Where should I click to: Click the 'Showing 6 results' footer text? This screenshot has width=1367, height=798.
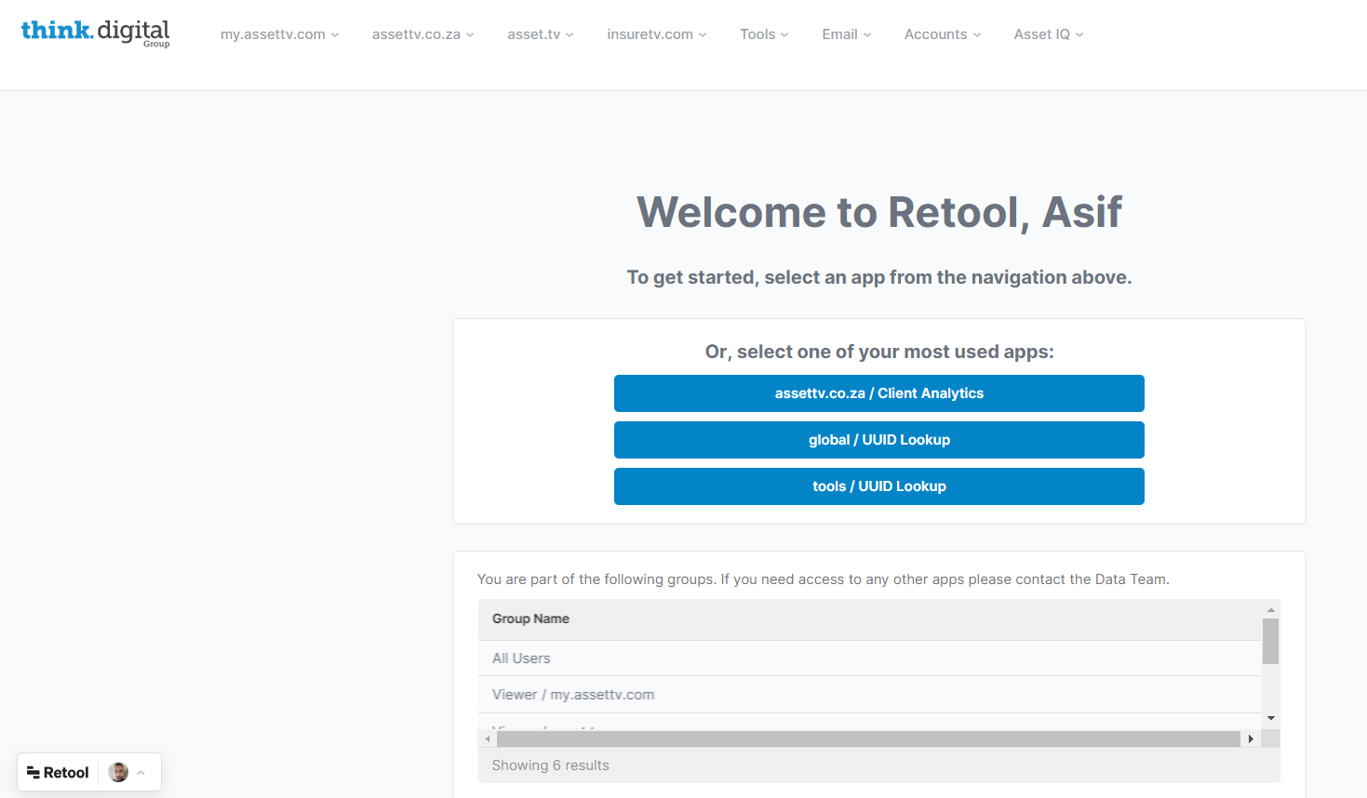(550, 765)
